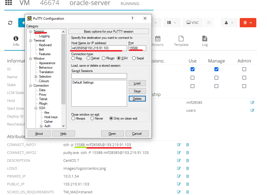Image resolution: width=267 pixels, height=195 pixels.
Task: Switch to the Info tab
Action: [16, 41]
